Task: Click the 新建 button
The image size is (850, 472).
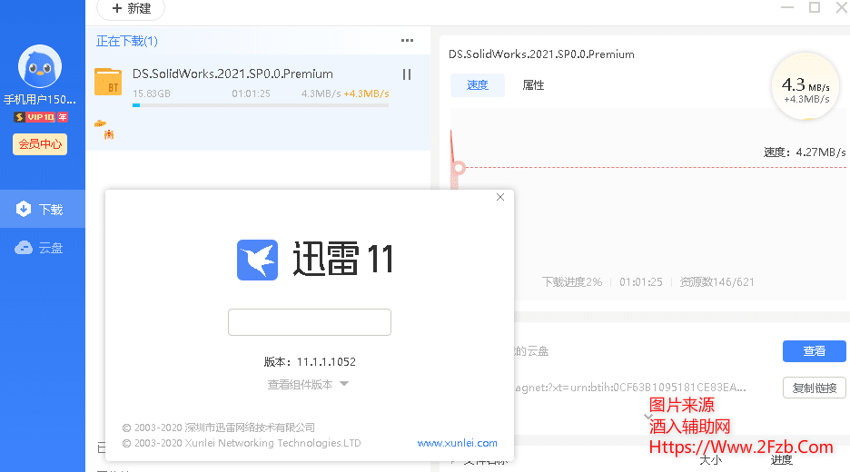Action: [131, 9]
